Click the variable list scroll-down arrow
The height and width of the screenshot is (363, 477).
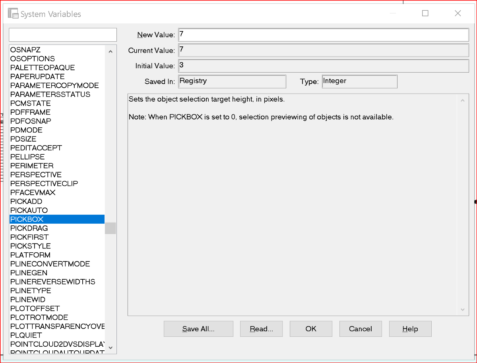111,348
